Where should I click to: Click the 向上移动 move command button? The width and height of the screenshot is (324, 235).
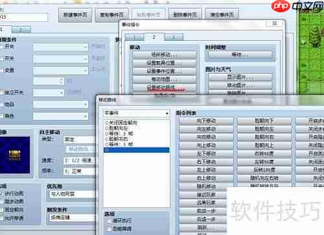tap(207, 146)
